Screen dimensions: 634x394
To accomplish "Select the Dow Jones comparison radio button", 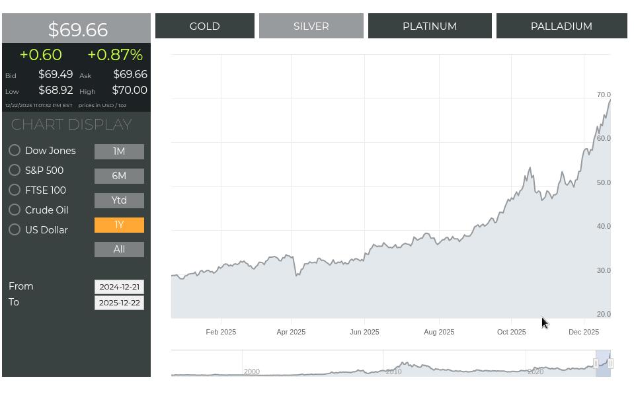I will pos(15,151).
